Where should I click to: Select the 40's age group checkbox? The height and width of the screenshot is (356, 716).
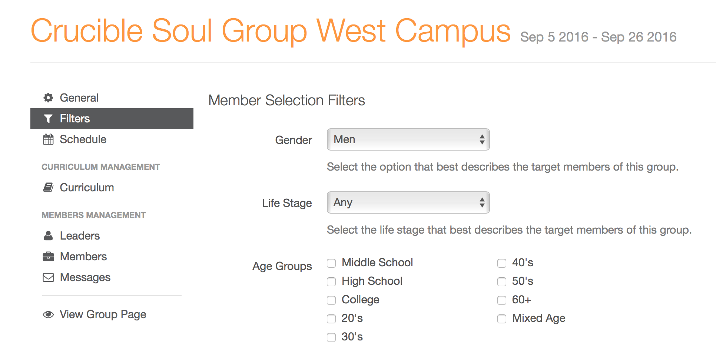tap(502, 263)
